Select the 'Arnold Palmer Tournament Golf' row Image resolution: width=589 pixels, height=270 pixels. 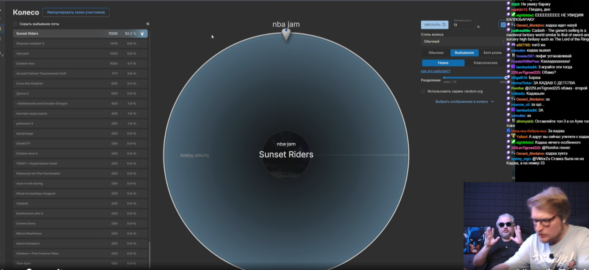click(80, 74)
